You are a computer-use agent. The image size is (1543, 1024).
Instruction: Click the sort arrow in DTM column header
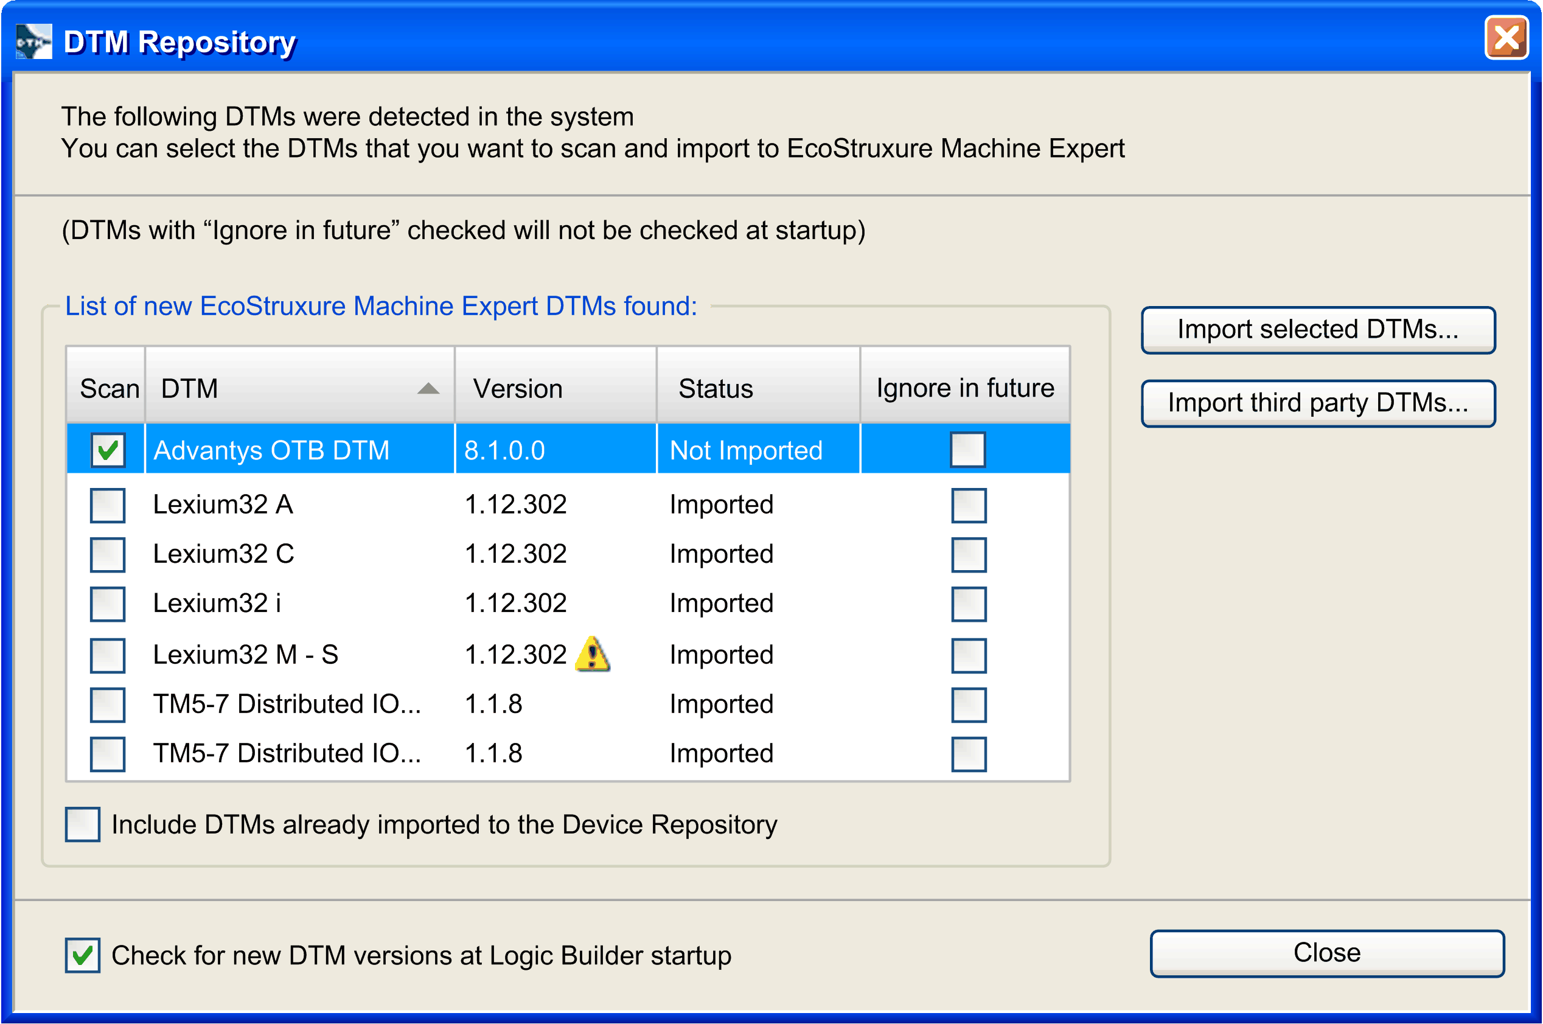[x=428, y=389]
